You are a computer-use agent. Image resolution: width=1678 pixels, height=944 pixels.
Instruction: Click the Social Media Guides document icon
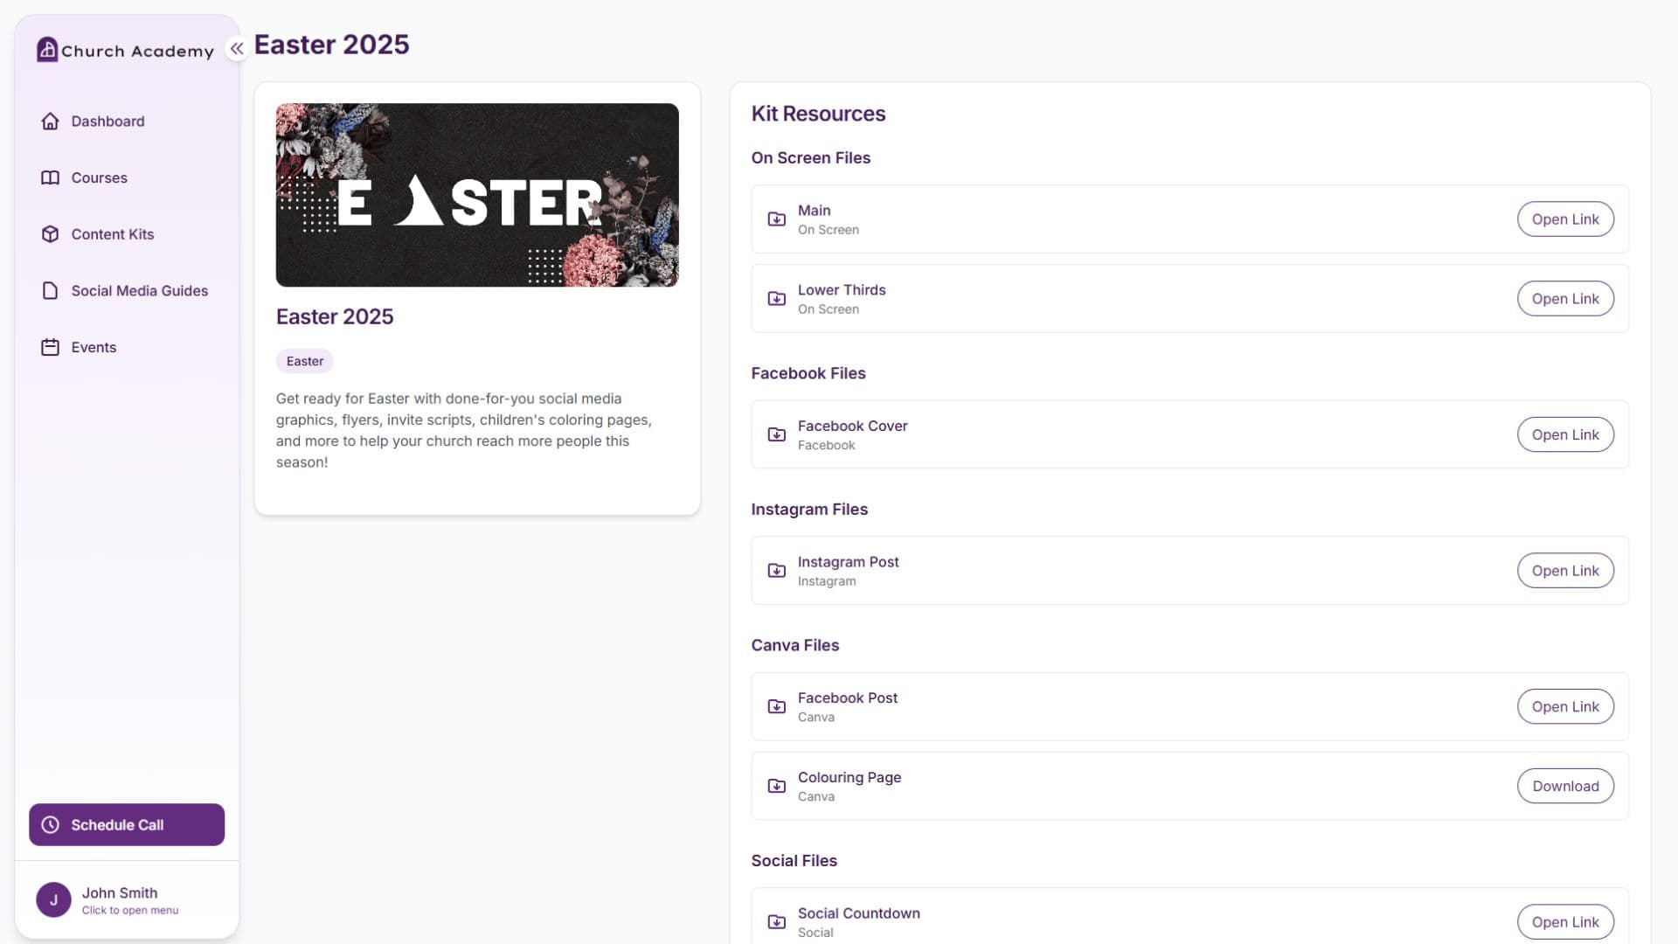pyautogui.click(x=50, y=291)
